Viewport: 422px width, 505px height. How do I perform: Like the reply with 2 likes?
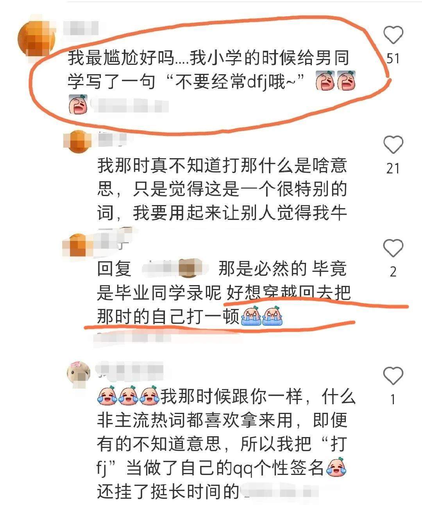pyautogui.click(x=393, y=248)
